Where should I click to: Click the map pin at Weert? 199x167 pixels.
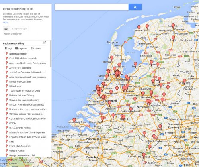point(144,134)
